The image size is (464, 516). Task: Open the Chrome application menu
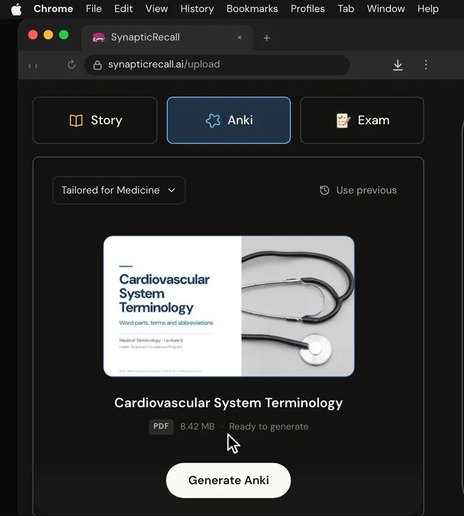(53, 9)
